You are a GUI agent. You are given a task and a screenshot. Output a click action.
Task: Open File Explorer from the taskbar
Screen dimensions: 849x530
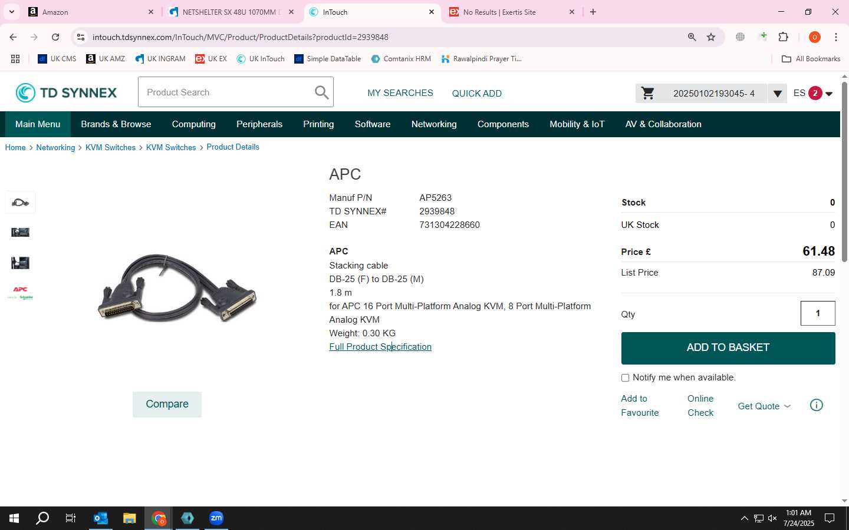(x=130, y=518)
